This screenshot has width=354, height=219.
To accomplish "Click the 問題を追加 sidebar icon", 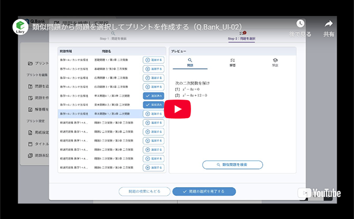I will 30,86.
